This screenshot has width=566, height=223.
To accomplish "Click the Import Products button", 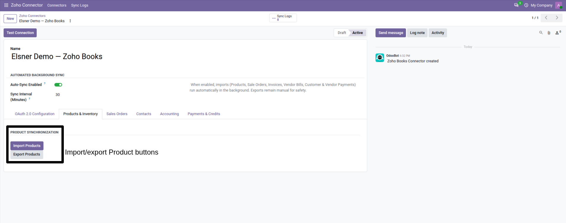I will click(27, 146).
